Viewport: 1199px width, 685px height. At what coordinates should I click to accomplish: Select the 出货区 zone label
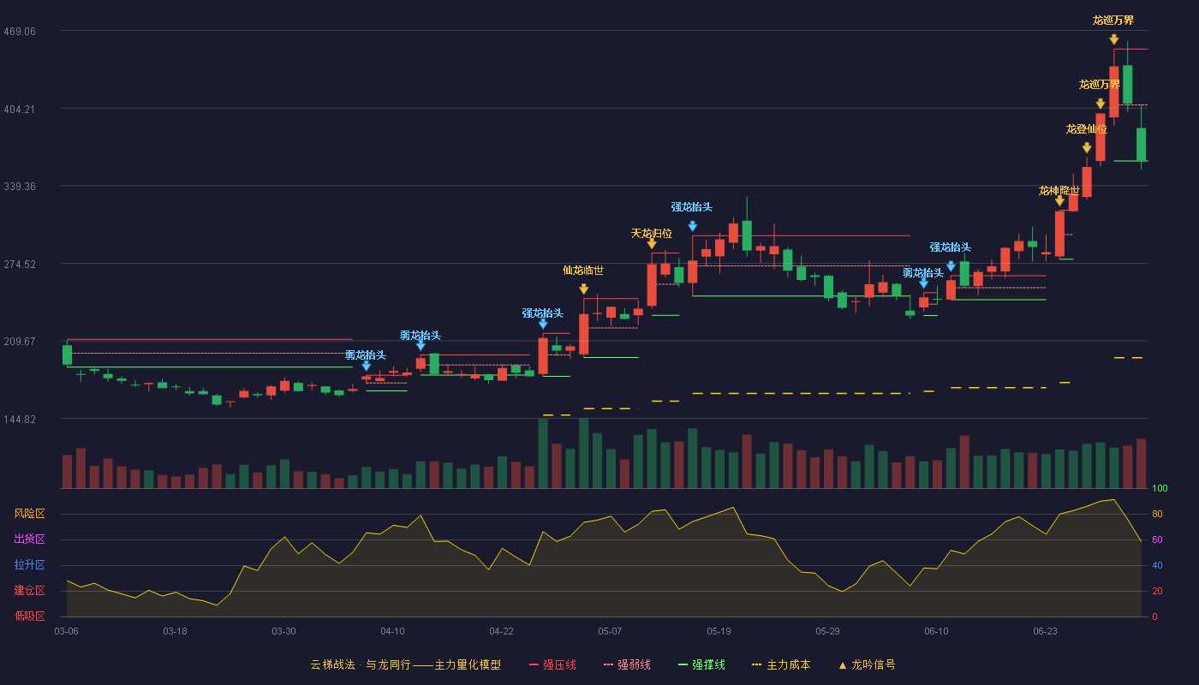click(x=30, y=539)
